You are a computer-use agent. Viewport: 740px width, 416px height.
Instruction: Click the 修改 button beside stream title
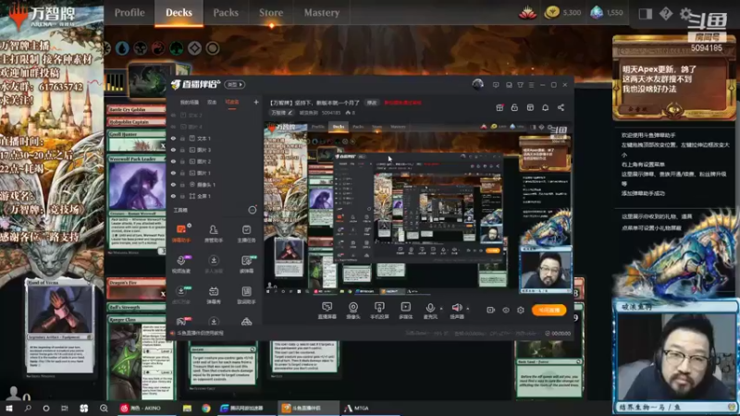point(372,103)
